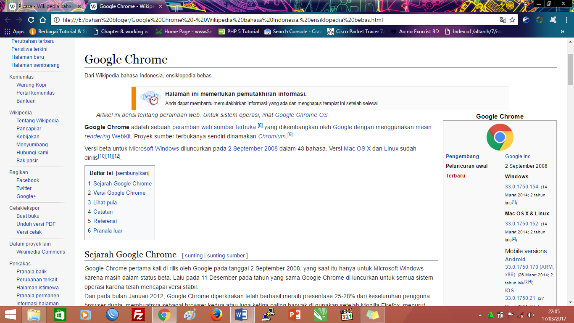Open Sticky Notes icon in the taskbar
574x323 pixels.
click(x=372, y=315)
